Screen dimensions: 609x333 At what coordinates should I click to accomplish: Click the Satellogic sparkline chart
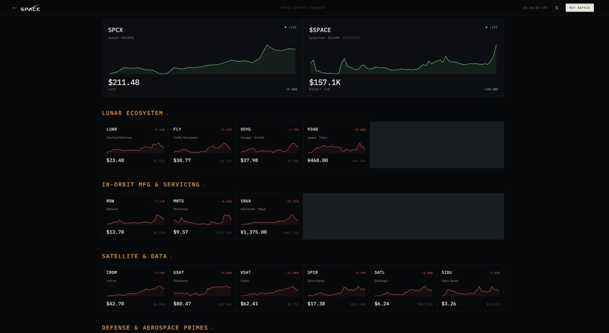coord(403,291)
